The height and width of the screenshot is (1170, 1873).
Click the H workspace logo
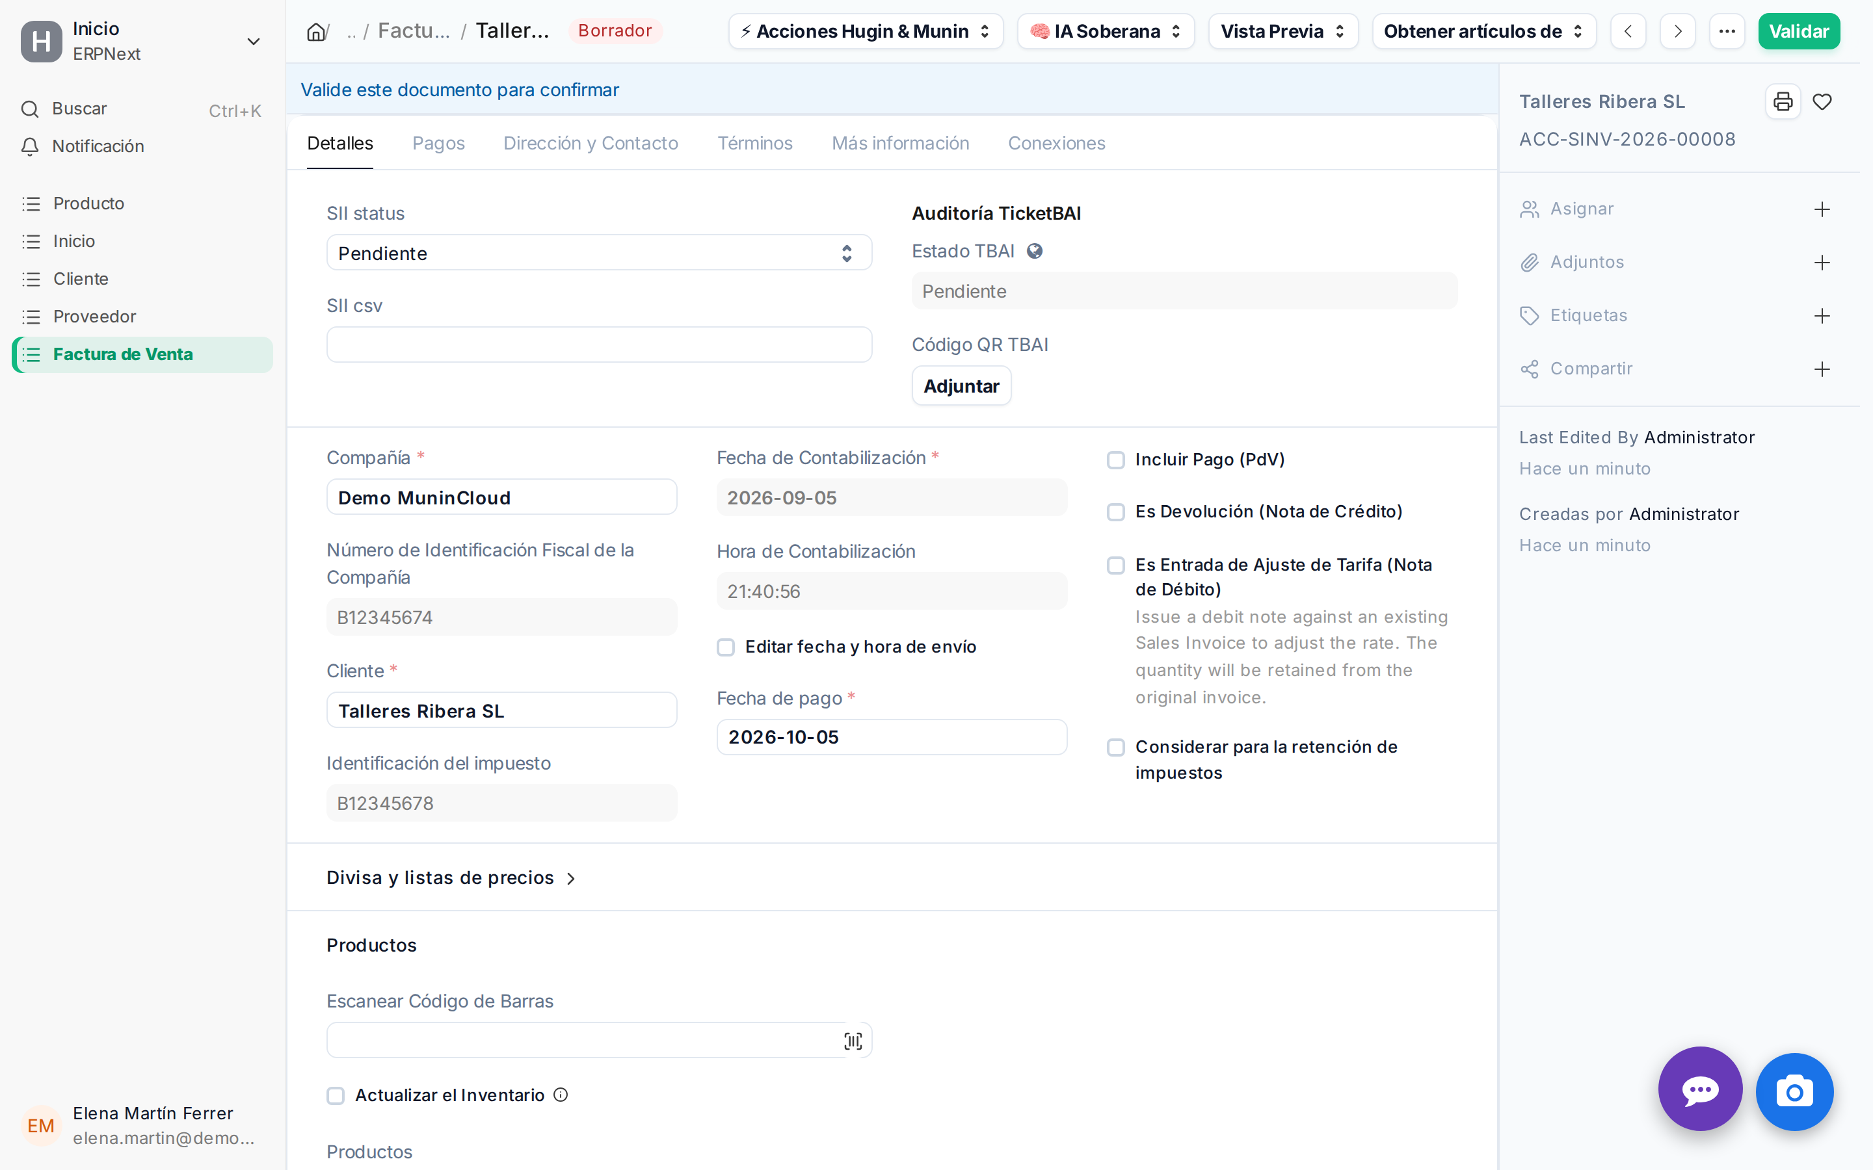pos(42,41)
